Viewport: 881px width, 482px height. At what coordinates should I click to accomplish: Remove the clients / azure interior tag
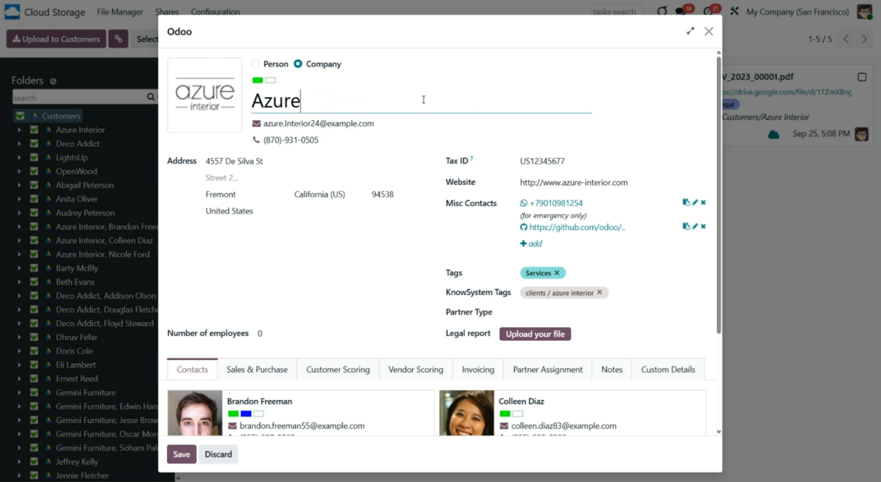pyautogui.click(x=600, y=292)
